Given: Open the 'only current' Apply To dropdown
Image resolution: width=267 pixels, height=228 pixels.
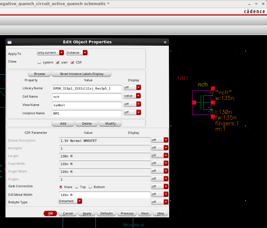Looking at the screenshot, I should coord(50,53).
